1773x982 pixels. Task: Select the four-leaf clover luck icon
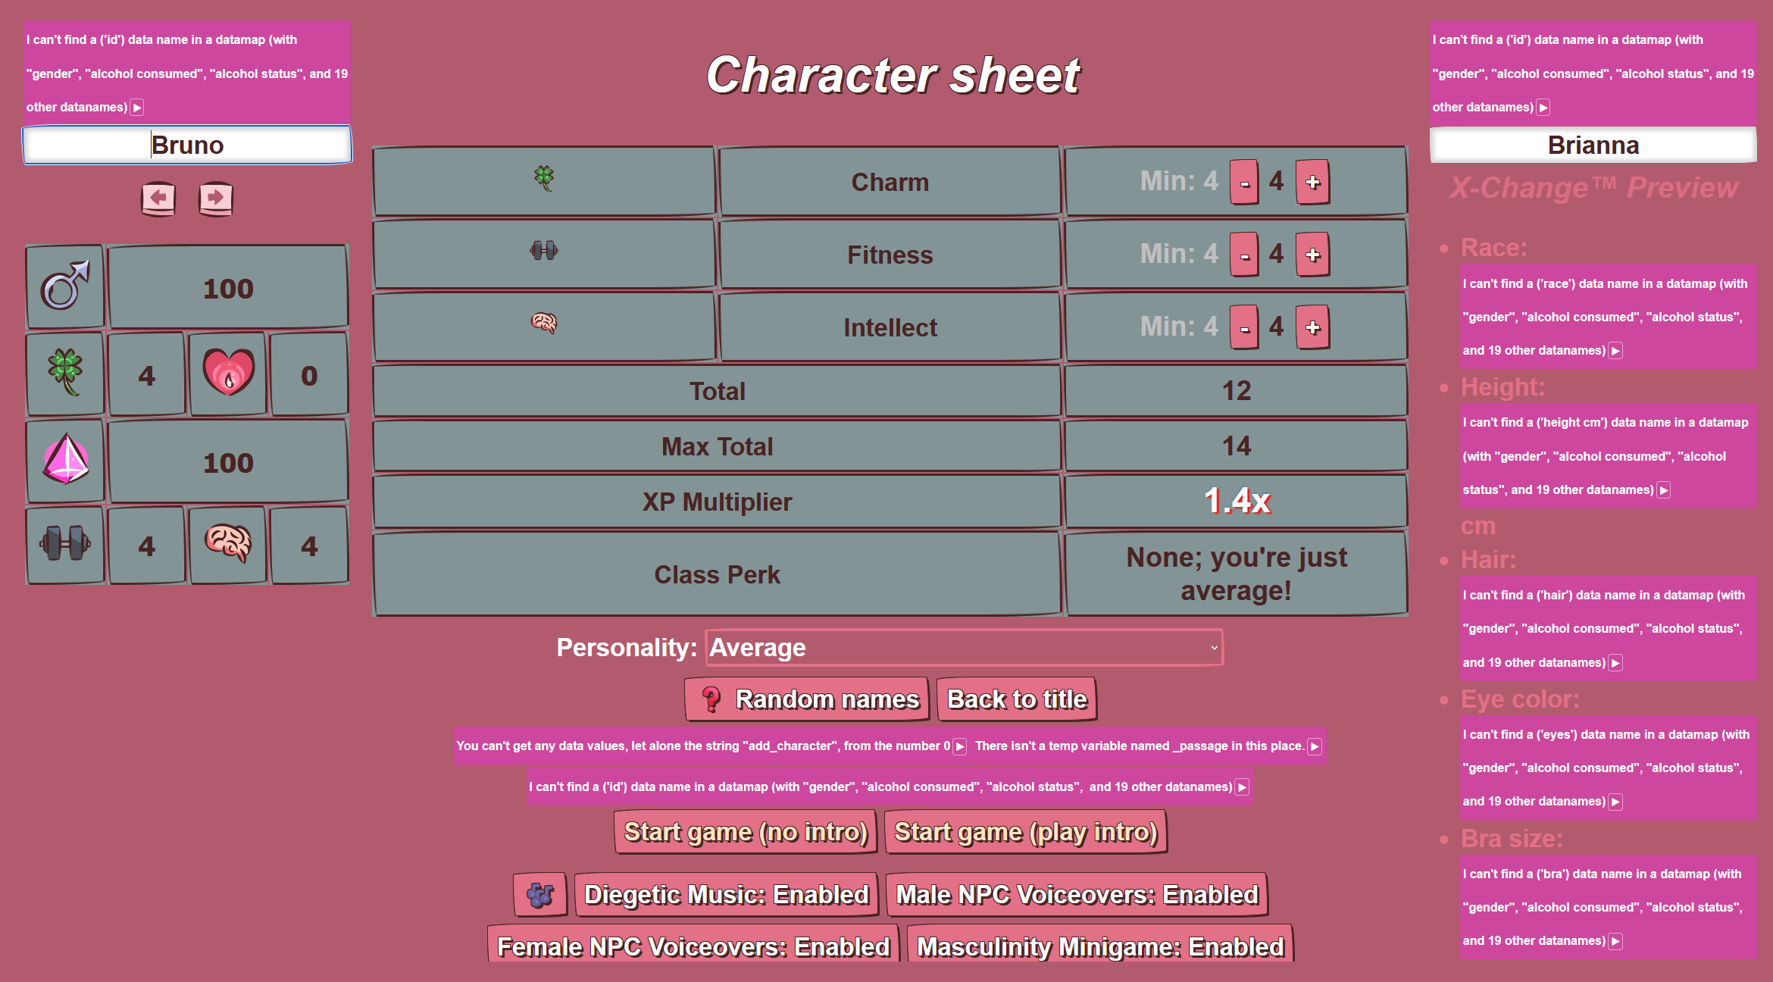pos(64,374)
